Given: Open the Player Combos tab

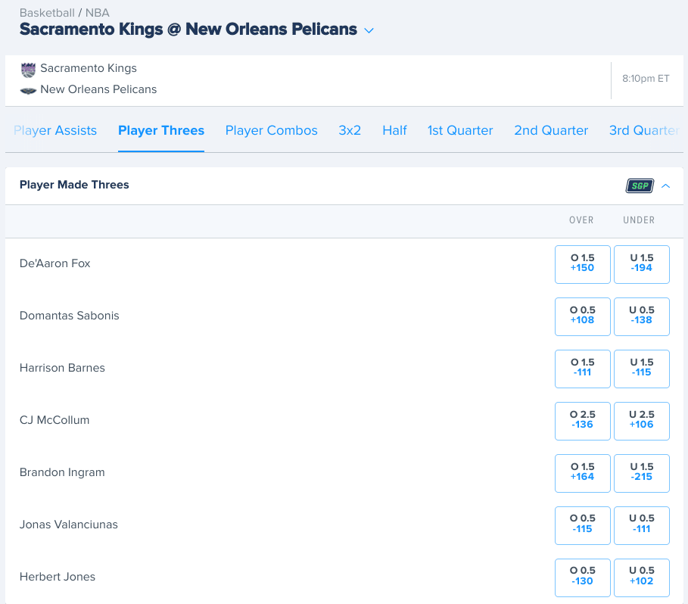Looking at the screenshot, I should [x=271, y=130].
